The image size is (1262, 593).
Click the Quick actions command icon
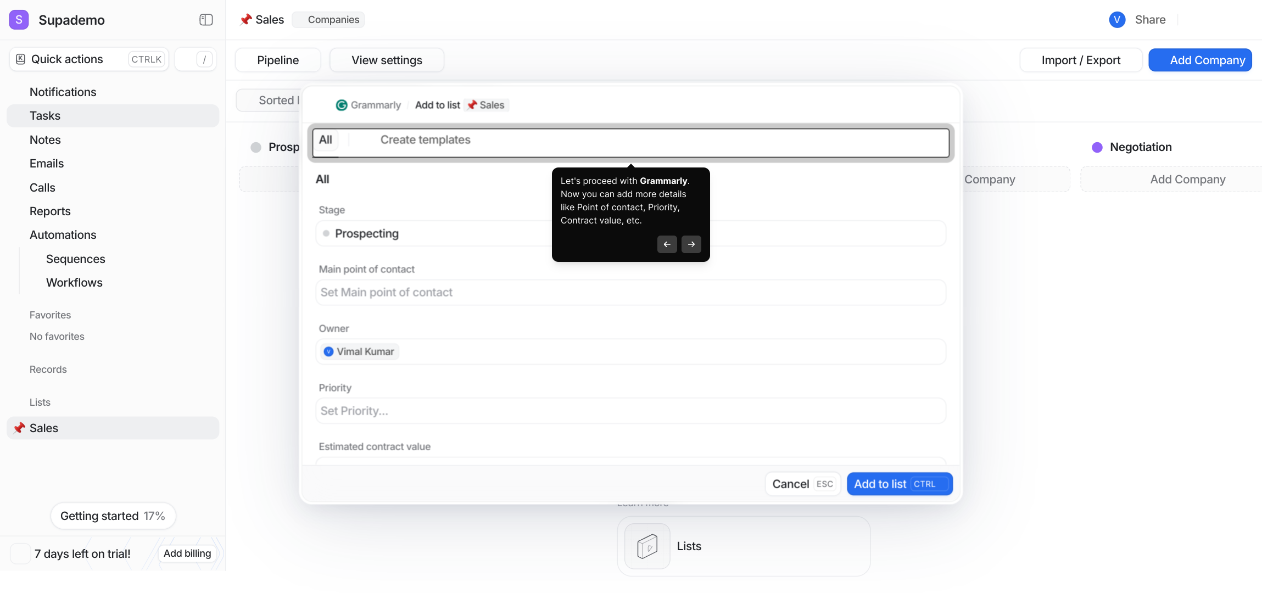[x=21, y=59]
